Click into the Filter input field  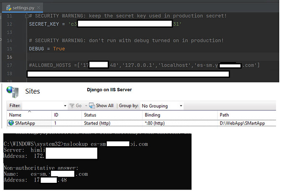[42, 106]
